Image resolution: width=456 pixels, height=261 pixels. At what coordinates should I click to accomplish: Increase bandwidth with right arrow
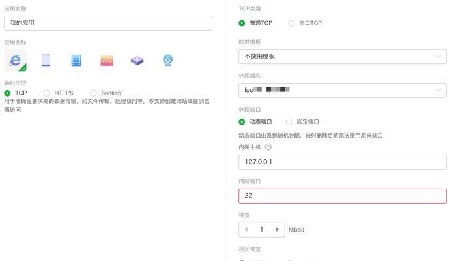(x=277, y=230)
